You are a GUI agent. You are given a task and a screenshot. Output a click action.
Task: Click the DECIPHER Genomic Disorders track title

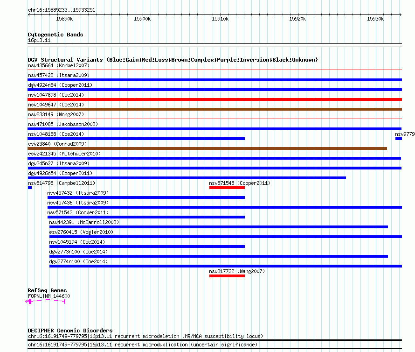pyautogui.click(x=70, y=331)
